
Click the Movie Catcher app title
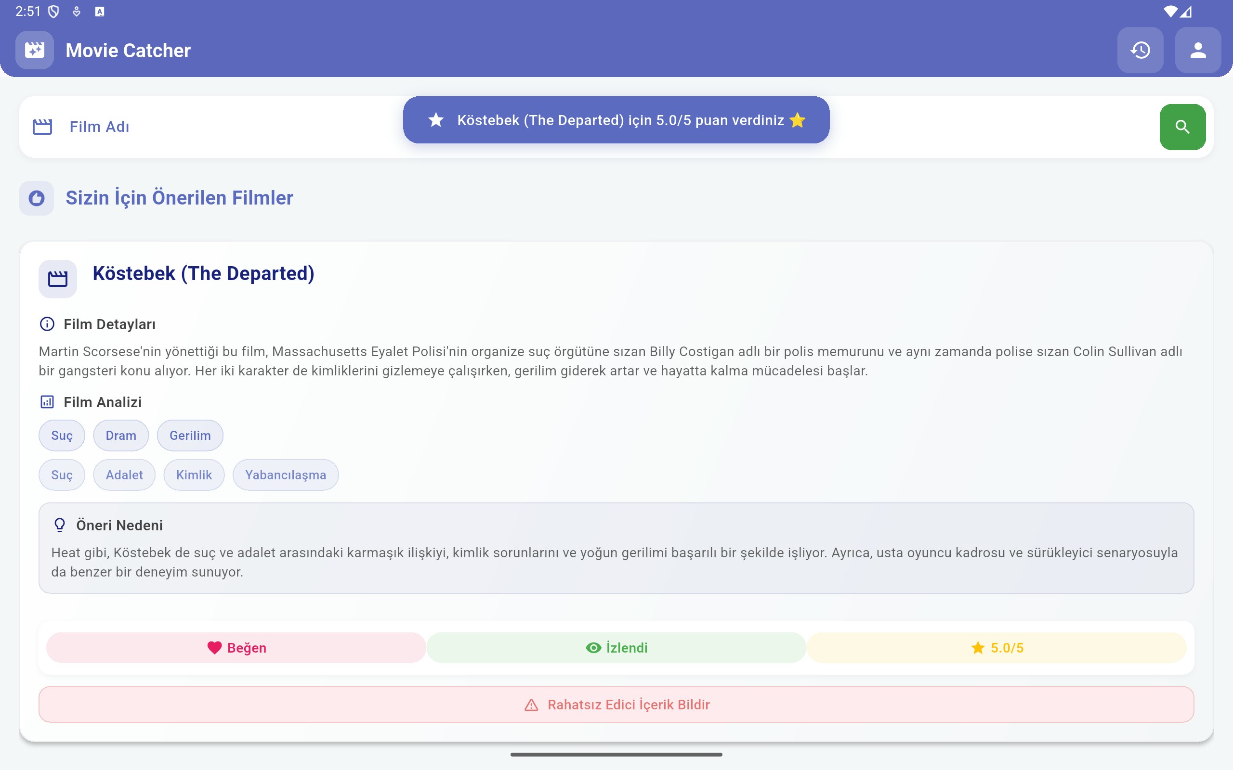pos(128,51)
